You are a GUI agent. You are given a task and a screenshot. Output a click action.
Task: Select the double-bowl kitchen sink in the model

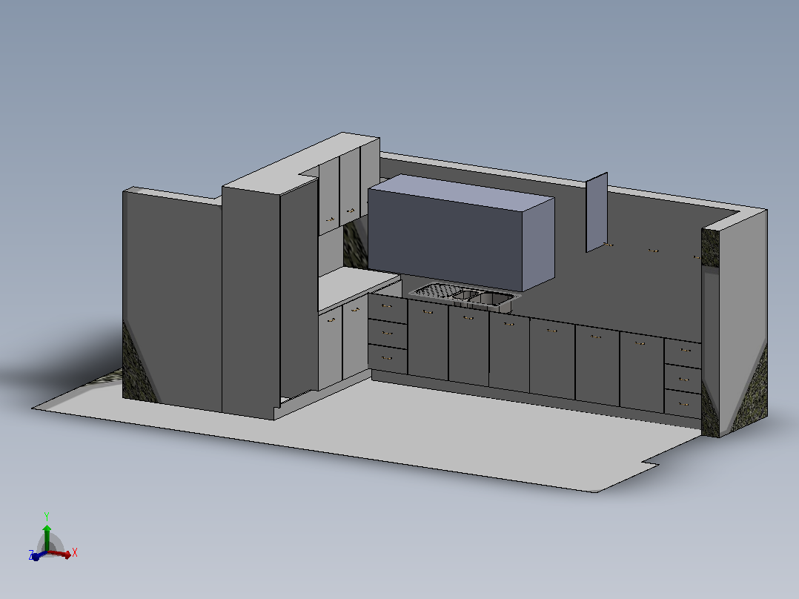coord(465,296)
